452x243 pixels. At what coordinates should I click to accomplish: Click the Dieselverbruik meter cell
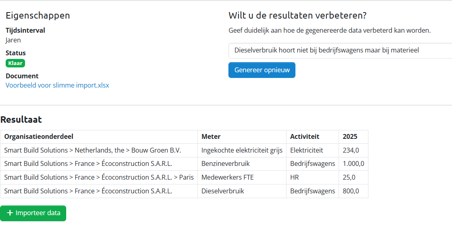(223, 191)
